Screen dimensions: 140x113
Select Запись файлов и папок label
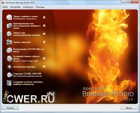coord(25,16)
